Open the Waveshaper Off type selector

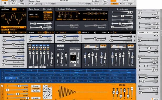pyautogui.click(x=73, y=53)
